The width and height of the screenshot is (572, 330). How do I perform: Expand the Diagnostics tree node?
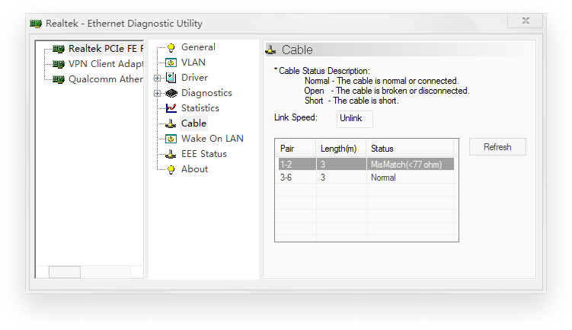(x=157, y=94)
